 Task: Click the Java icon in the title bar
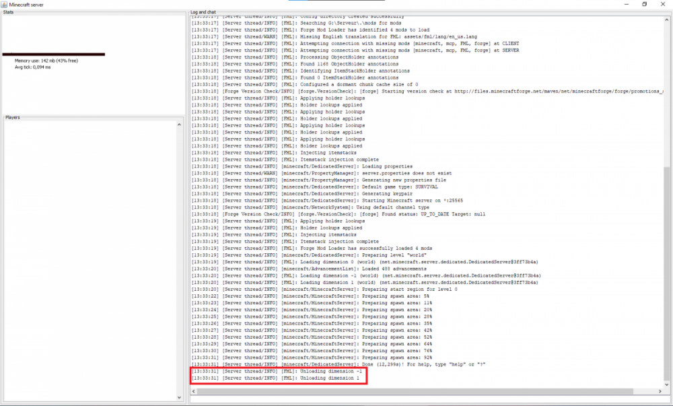(x=4, y=5)
